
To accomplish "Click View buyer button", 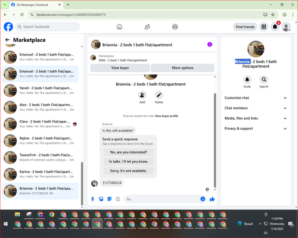I will point(120,68).
